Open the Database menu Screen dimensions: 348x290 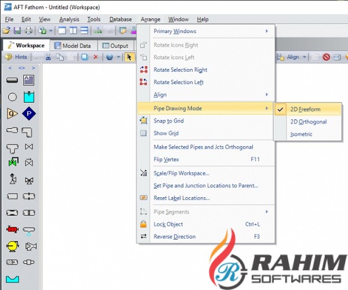121,19
